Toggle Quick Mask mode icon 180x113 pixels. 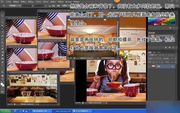pos(2,88)
